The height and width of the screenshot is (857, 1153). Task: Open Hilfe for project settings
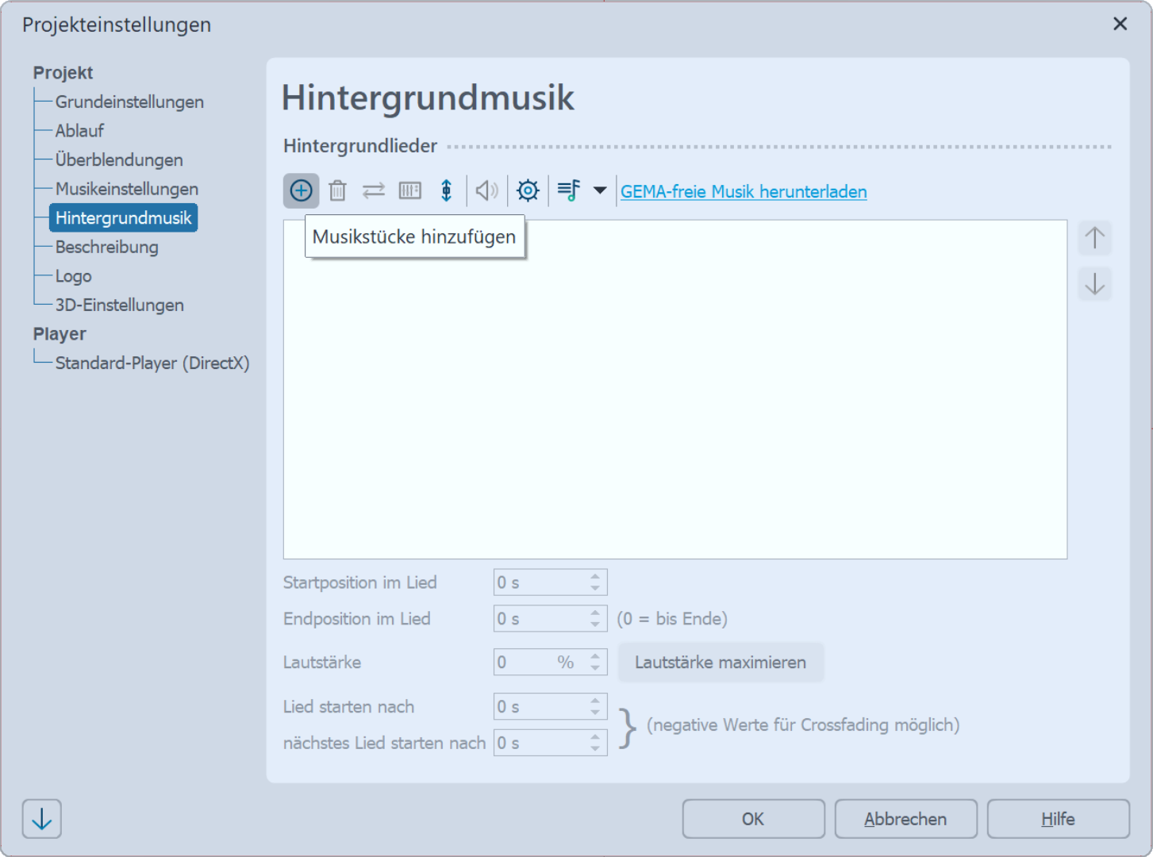[1058, 818]
